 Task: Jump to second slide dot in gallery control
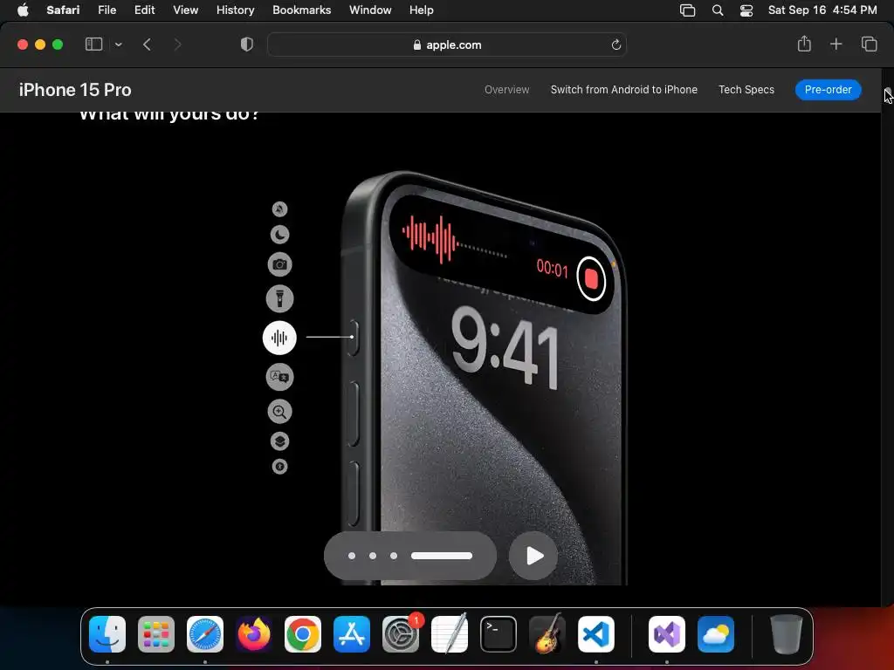tap(373, 556)
